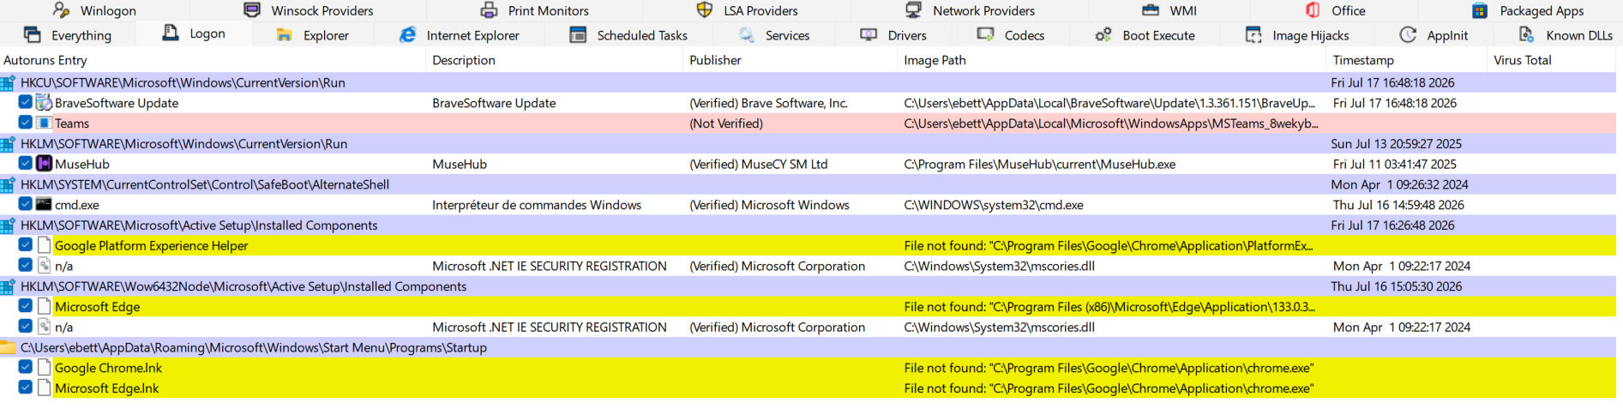Click '(Not Verified)' publisher for Teams
This screenshot has height=409, width=1623.
click(x=726, y=123)
